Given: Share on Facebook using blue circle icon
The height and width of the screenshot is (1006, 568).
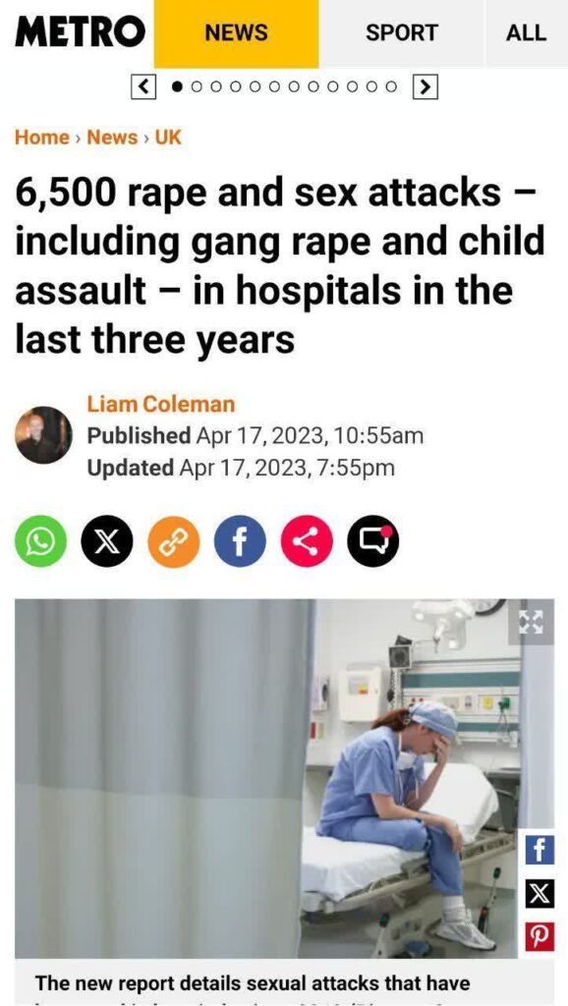Looking at the screenshot, I should (240, 541).
